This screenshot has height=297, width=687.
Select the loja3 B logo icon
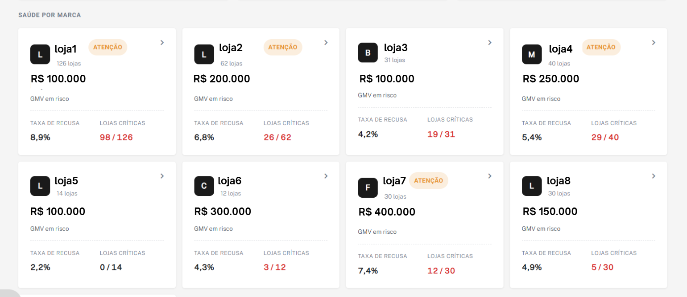[368, 53]
